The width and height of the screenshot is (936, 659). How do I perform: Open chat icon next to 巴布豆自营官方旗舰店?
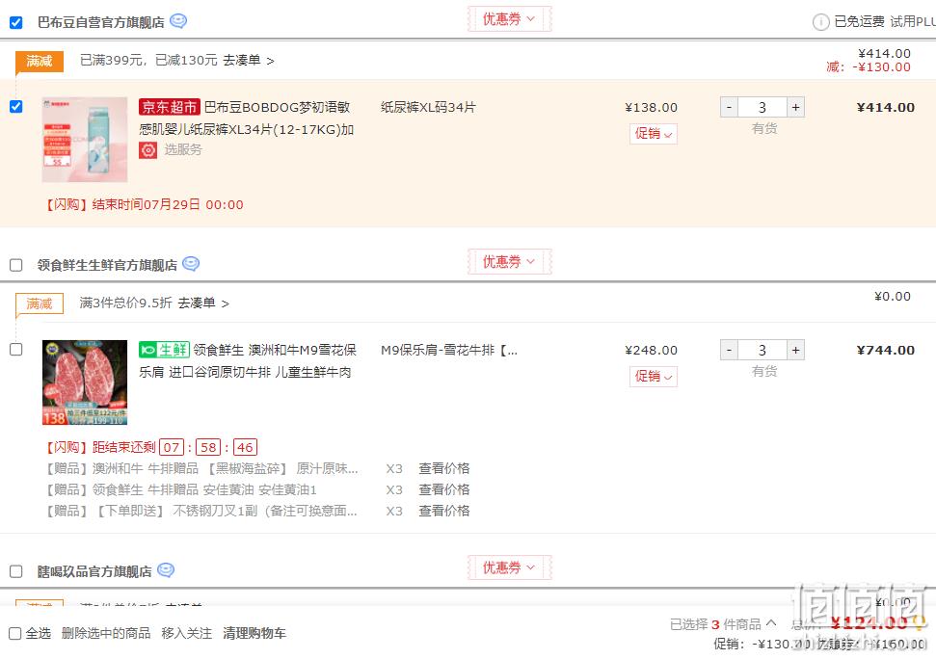[x=178, y=21]
